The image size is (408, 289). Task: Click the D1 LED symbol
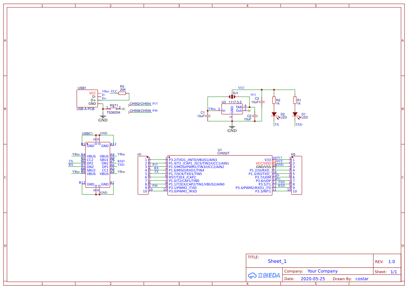(295, 114)
